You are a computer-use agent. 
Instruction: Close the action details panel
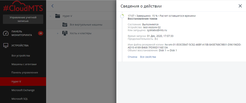tap(240, 6)
